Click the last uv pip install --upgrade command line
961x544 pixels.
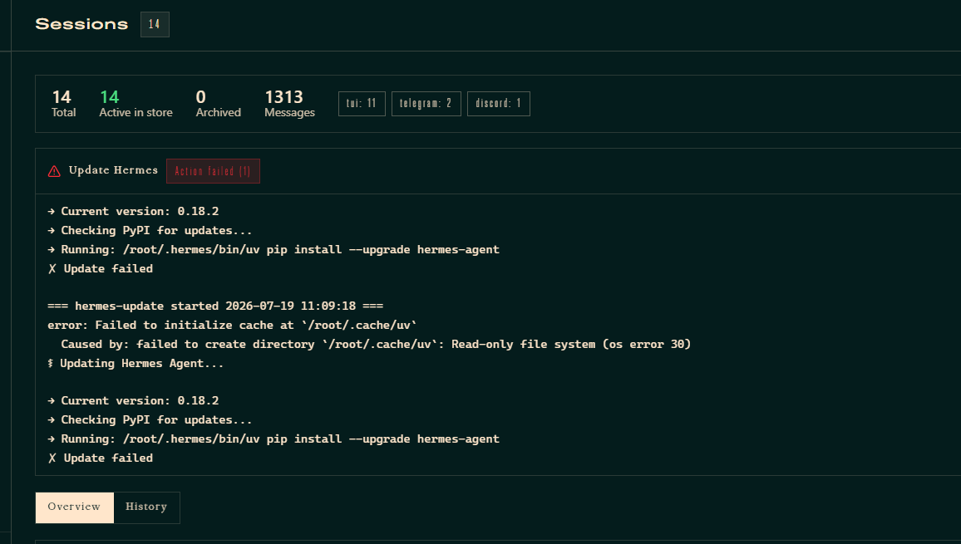(274, 439)
